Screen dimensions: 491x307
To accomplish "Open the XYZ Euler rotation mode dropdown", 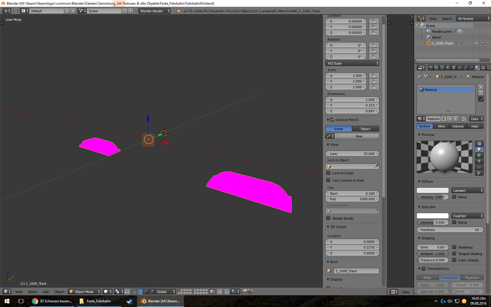I will [352, 63].
